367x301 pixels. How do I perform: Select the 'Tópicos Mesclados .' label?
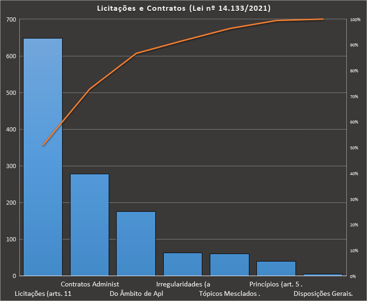tap(230, 294)
